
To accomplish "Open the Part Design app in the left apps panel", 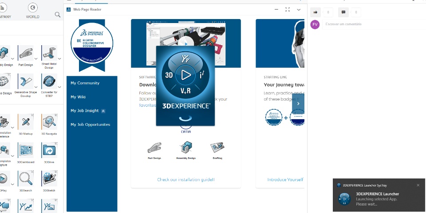I will [x=26, y=53].
